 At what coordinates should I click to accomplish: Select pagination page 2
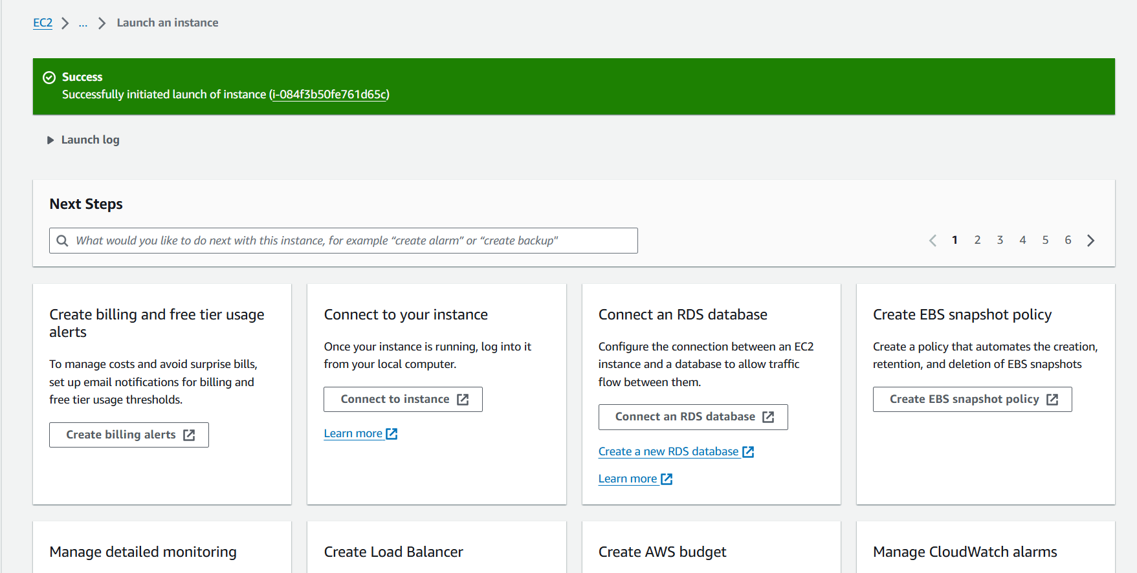click(977, 240)
